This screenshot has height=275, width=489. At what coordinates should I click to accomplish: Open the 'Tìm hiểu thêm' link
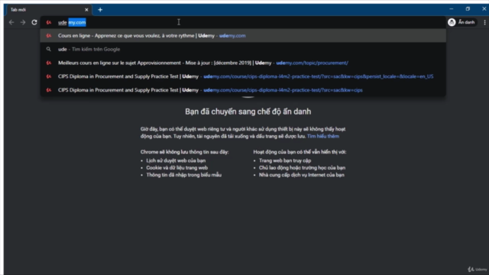323,136
